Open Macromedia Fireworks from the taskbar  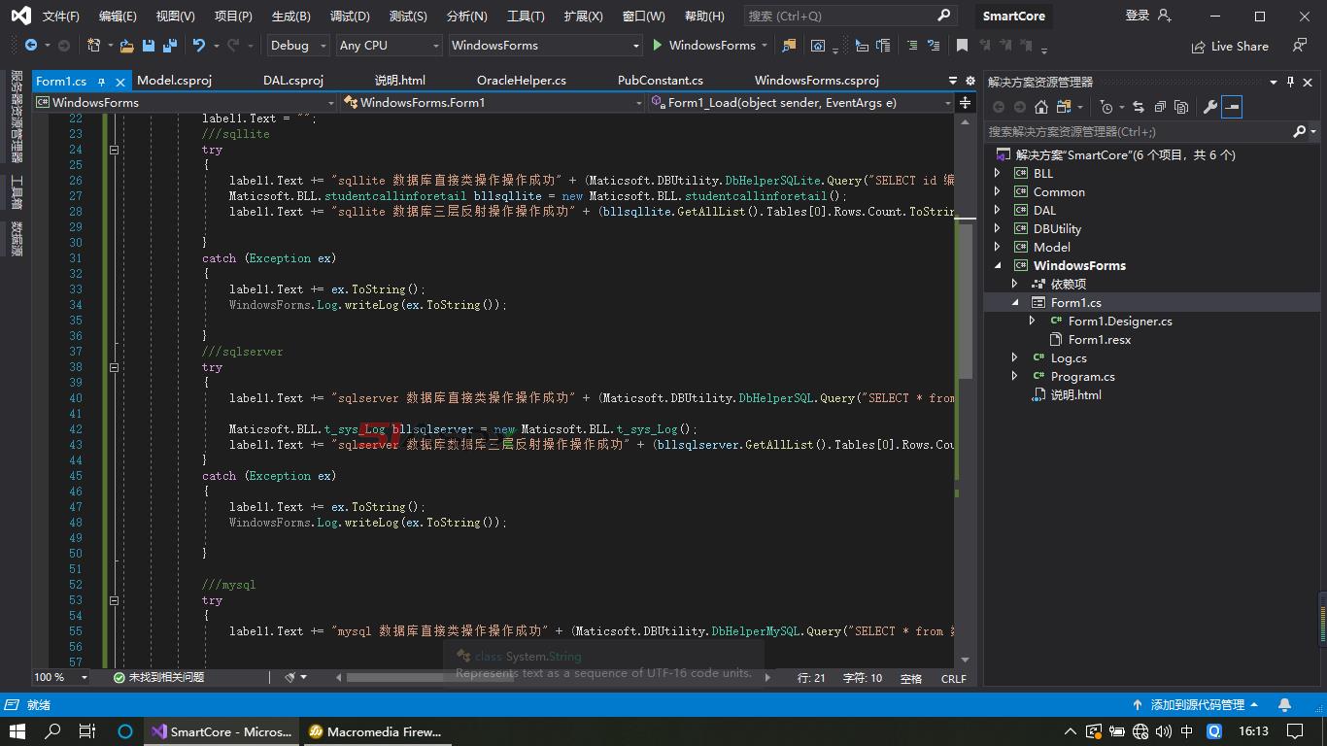tap(375, 731)
